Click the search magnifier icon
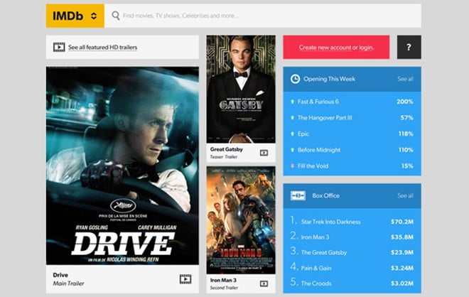 click(115, 15)
